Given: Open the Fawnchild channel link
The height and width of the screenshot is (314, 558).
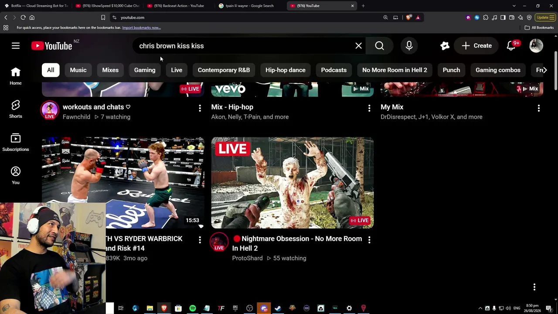Looking at the screenshot, I should point(76,117).
